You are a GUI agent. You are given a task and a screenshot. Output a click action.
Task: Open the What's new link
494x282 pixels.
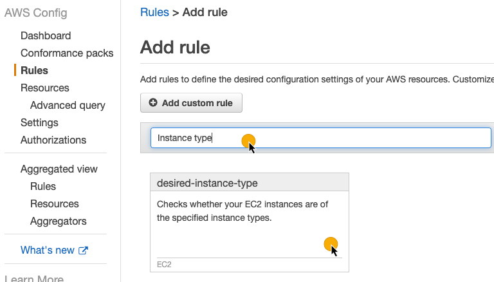(48, 250)
